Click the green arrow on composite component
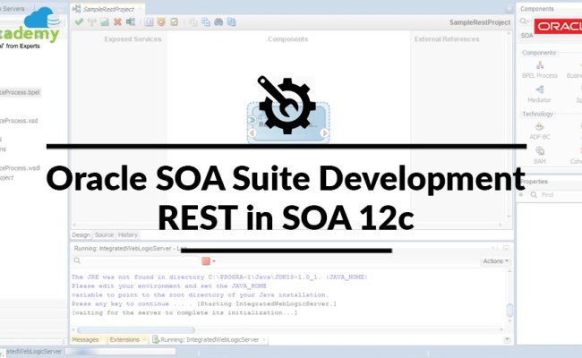This screenshot has height=358, width=582. point(252,120)
